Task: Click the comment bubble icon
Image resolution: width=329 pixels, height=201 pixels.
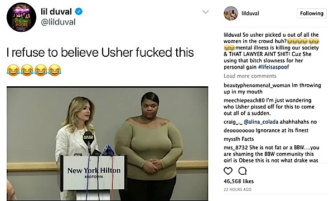Action: [243, 171]
